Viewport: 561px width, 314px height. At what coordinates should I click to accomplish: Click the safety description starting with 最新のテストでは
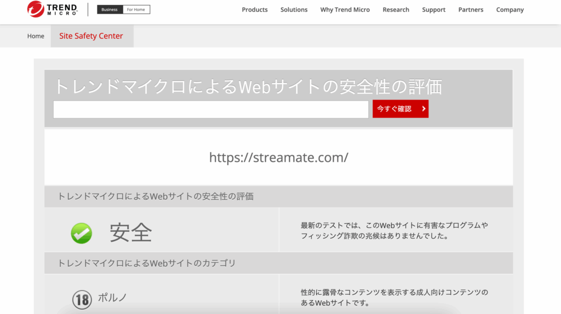point(394,230)
